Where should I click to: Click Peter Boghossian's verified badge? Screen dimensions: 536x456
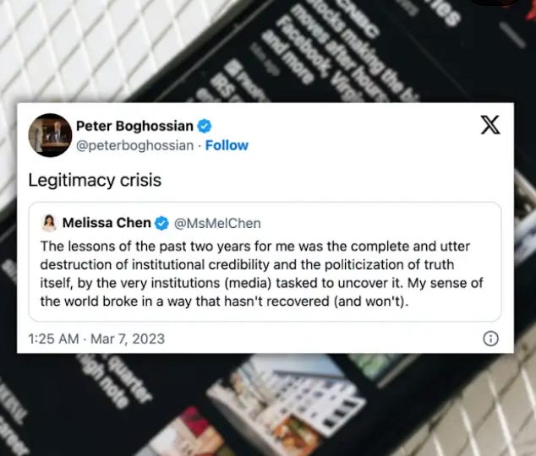coord(205,126)
